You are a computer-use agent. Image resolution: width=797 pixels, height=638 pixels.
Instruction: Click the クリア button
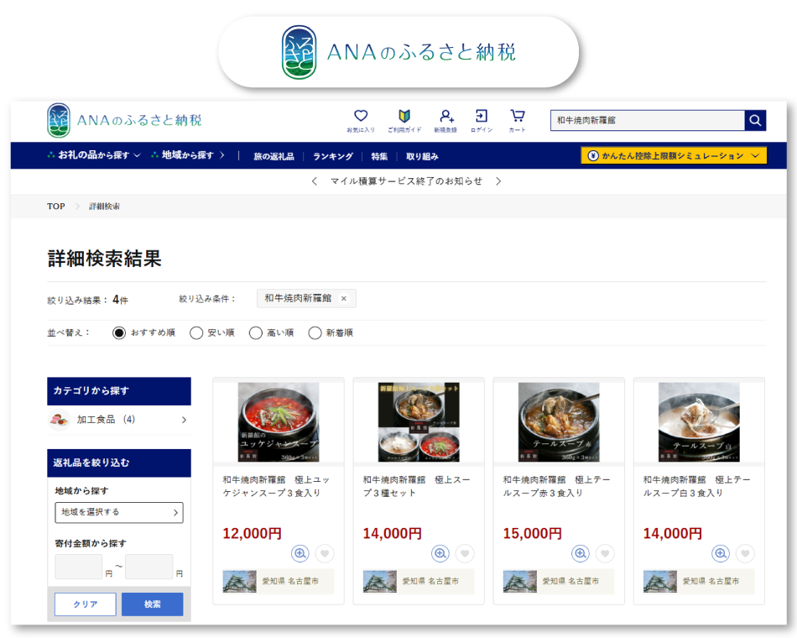click(86, 604)
